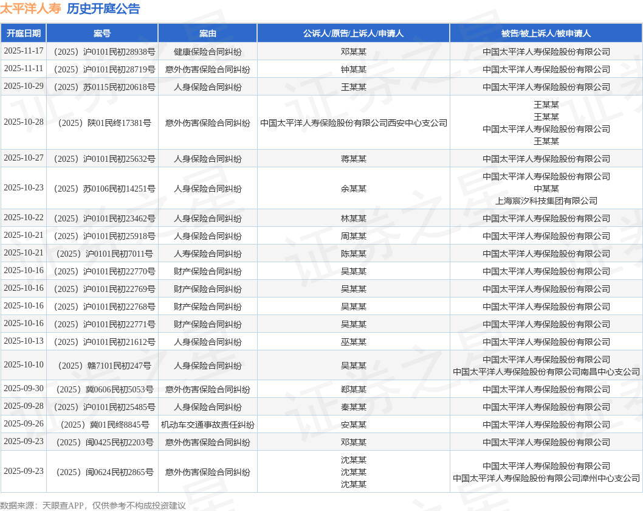Click the defendant name 中某某
The image size is (643, 511).
tap(546, 189)
